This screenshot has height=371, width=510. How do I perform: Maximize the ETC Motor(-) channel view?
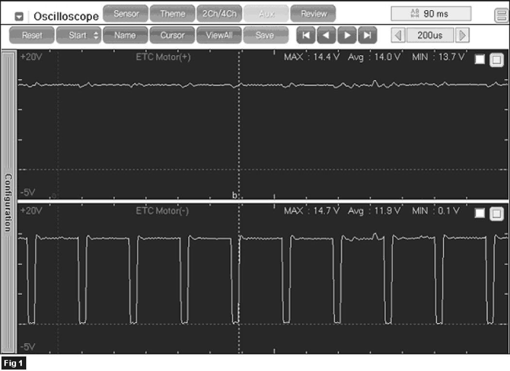point(496,214)
